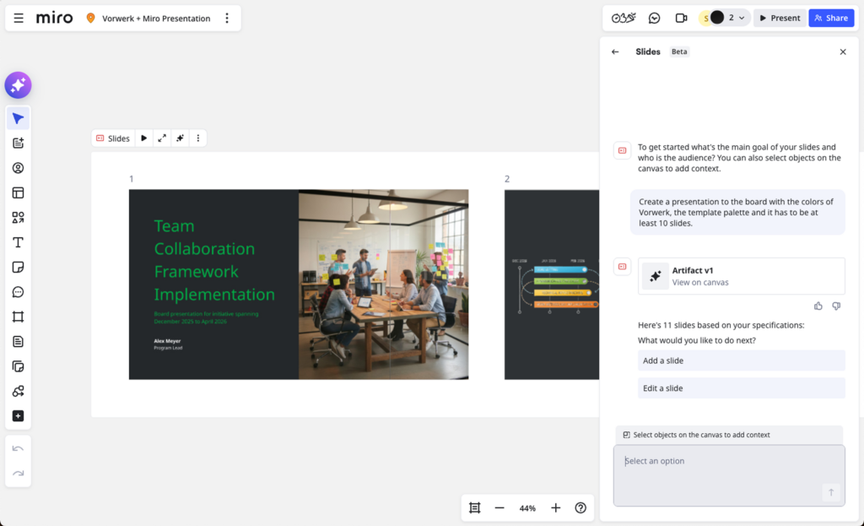Image resolution: width=864 pixels, height=526 pixels.
Task: Click the zoom in plus button
Action: pos(555,507)
